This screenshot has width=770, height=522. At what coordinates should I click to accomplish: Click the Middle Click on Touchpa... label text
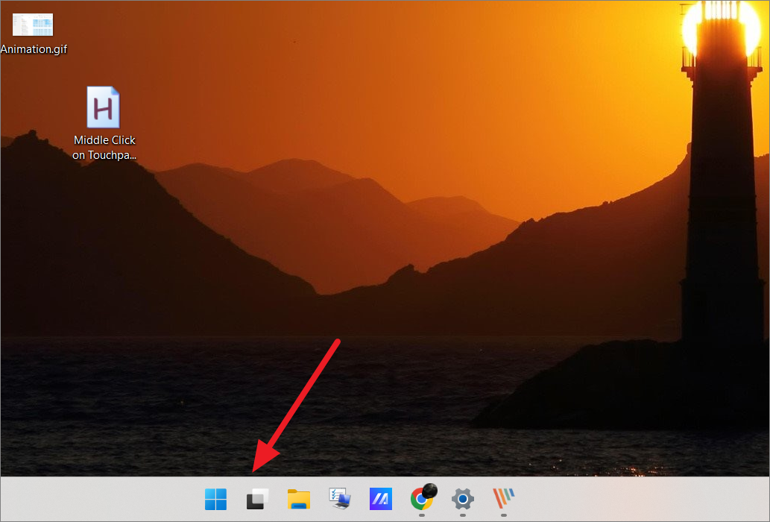click(104, 147)
